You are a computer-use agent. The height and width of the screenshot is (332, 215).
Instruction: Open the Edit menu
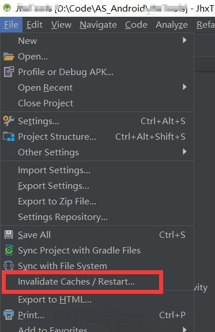click(35, 25)
